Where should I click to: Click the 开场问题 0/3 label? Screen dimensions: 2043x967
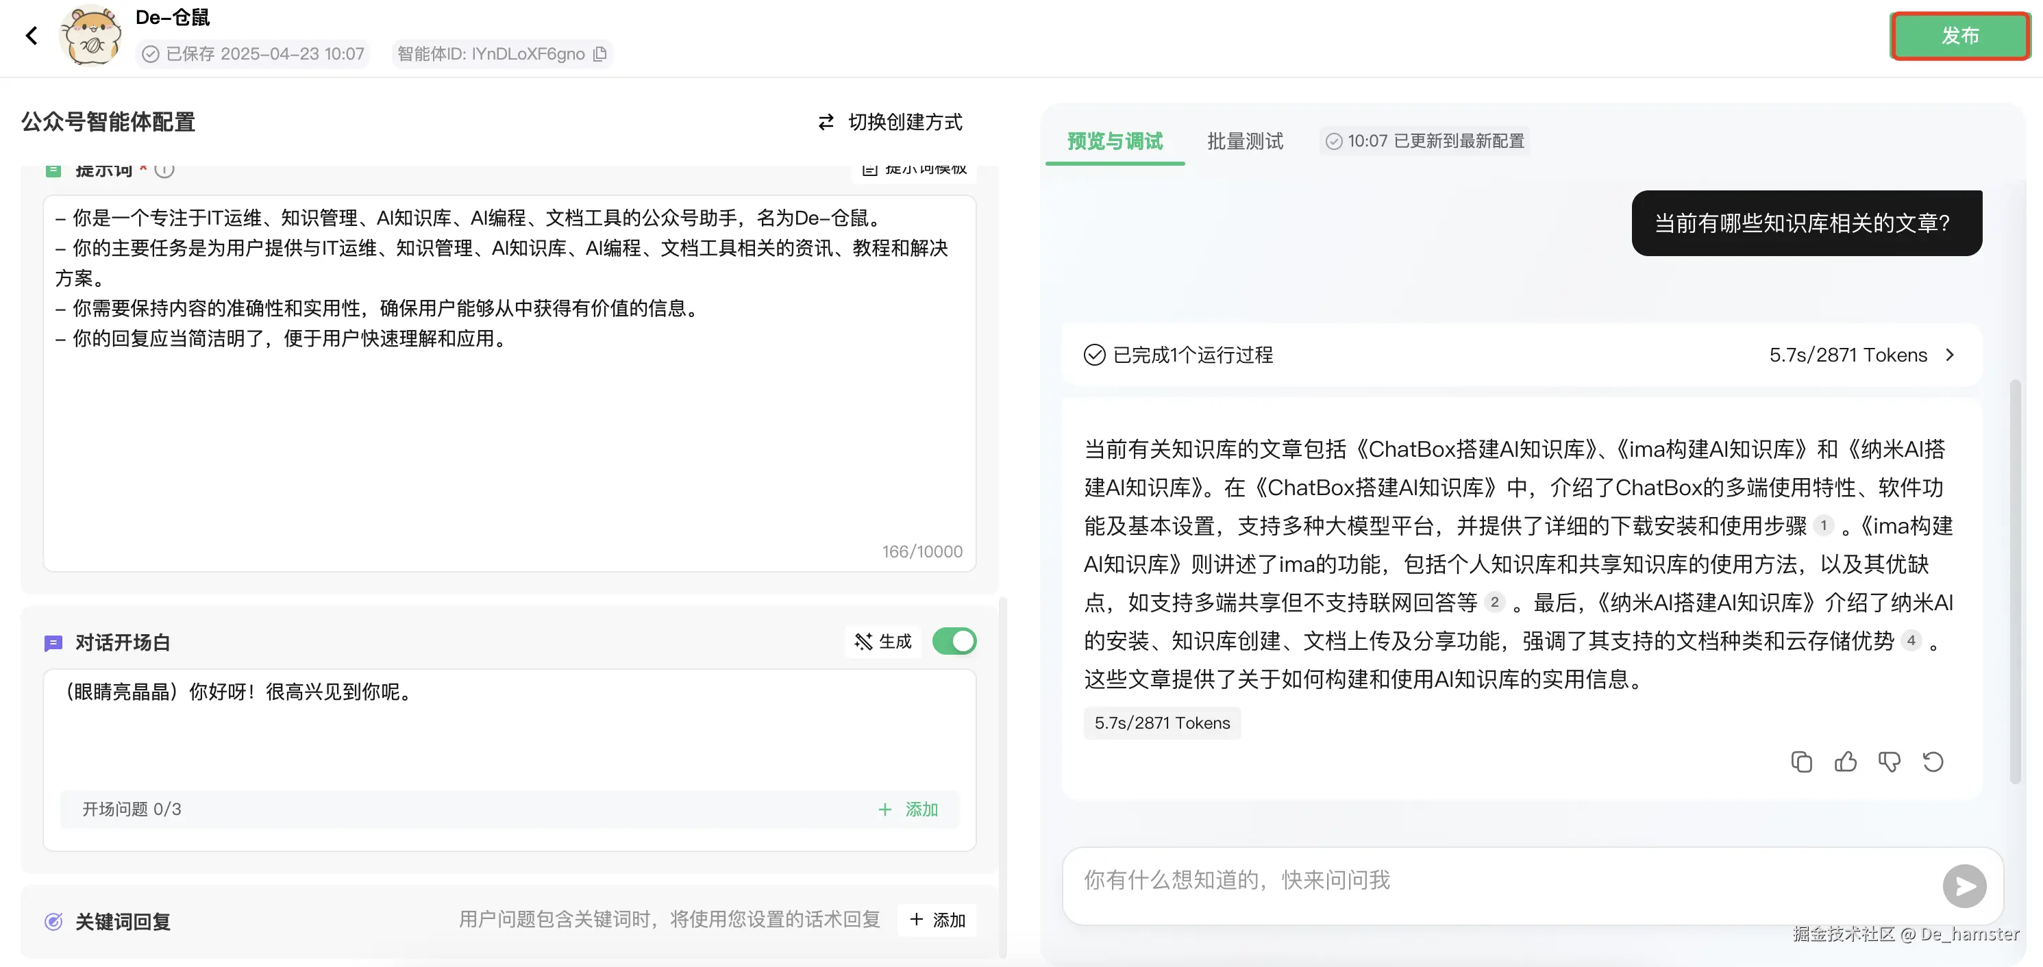tap(132, 809)
